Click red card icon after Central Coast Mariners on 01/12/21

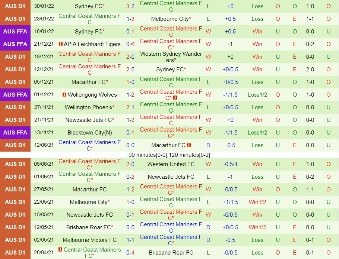tap(175, 98)
